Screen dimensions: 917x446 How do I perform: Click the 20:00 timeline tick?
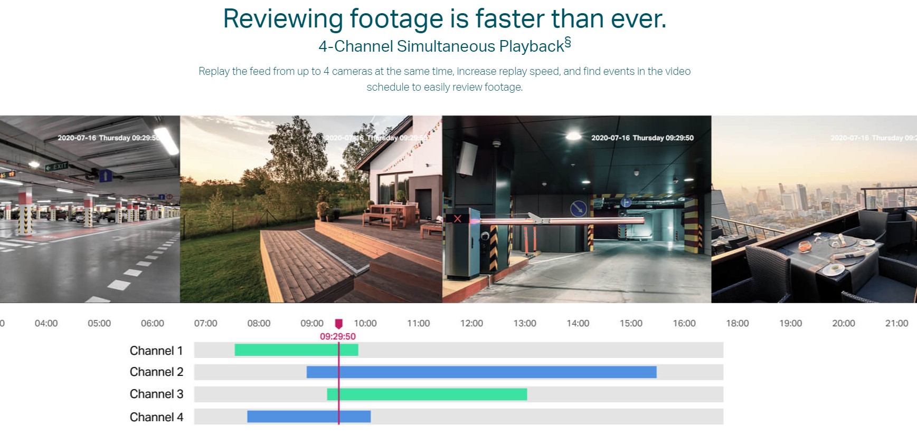[844, 323]
